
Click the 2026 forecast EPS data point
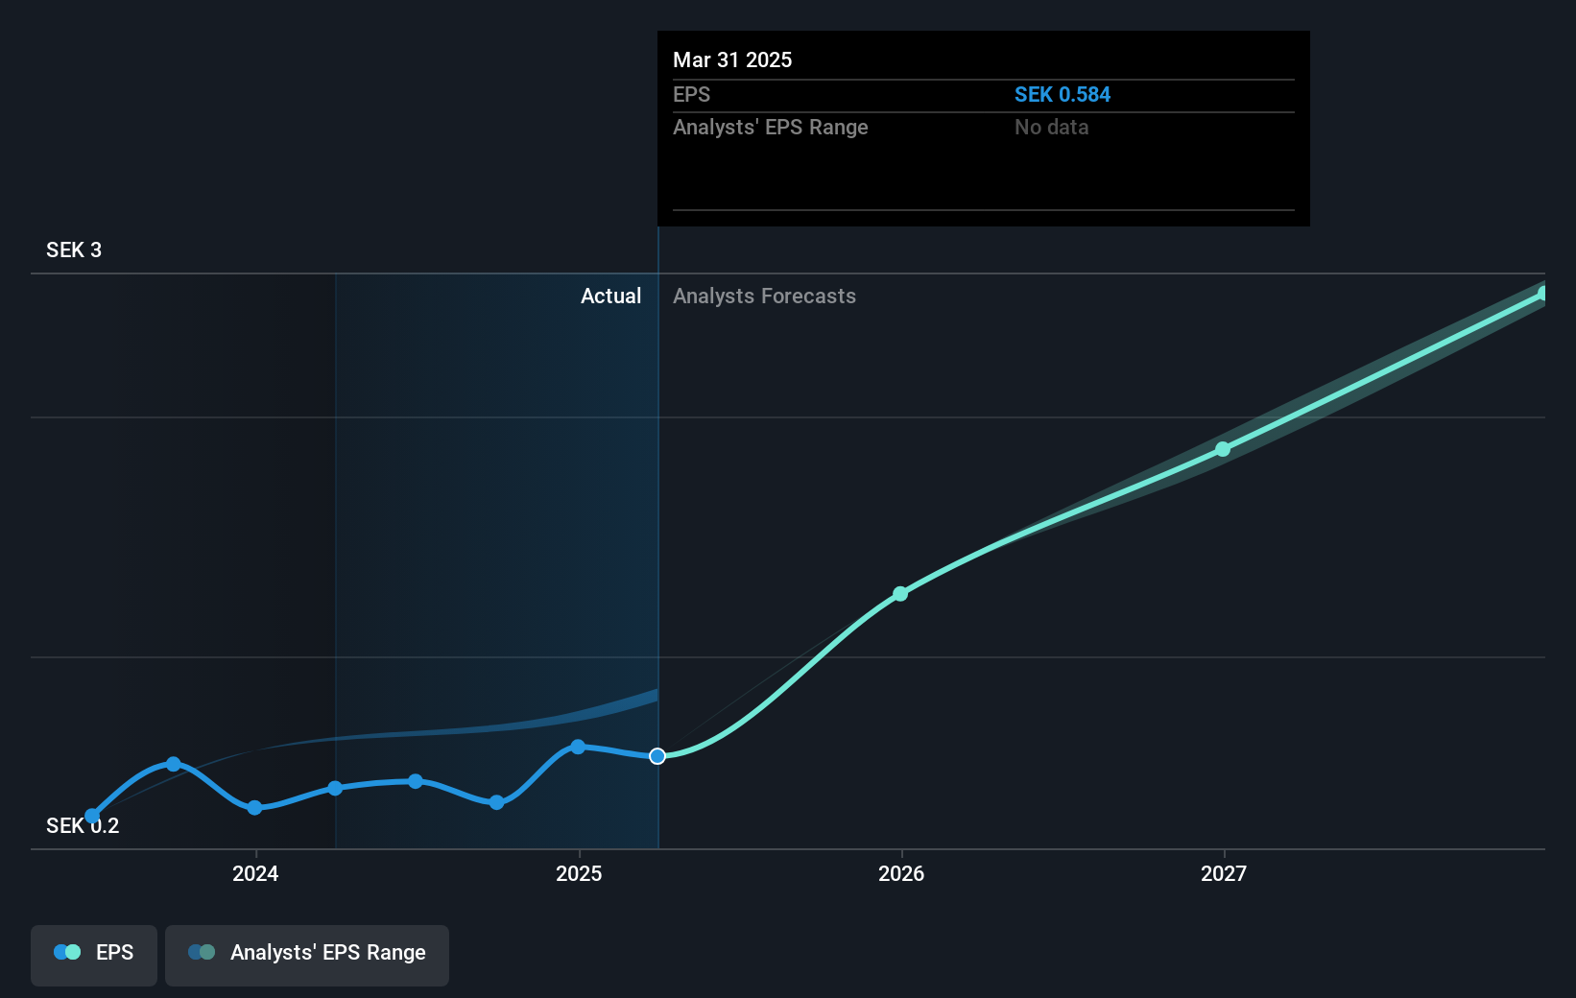pyautogui.click(x=900, y=594)
